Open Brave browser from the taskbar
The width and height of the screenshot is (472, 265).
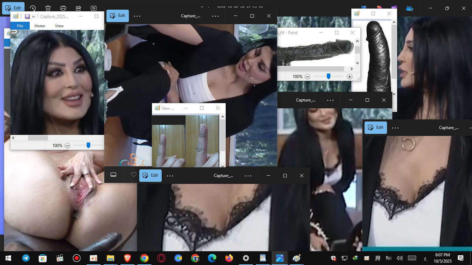(128, 258)
